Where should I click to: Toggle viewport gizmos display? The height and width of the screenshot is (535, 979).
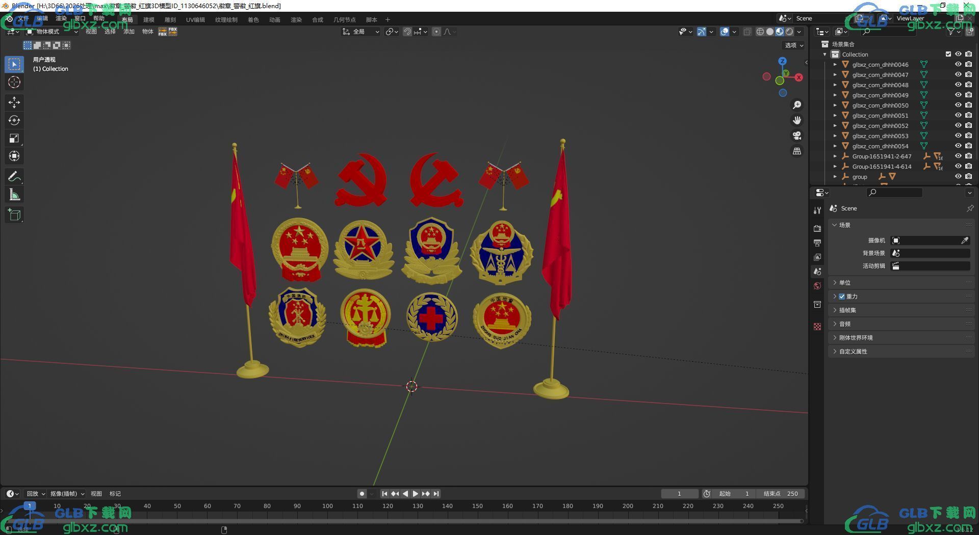[x=702, y=32]
